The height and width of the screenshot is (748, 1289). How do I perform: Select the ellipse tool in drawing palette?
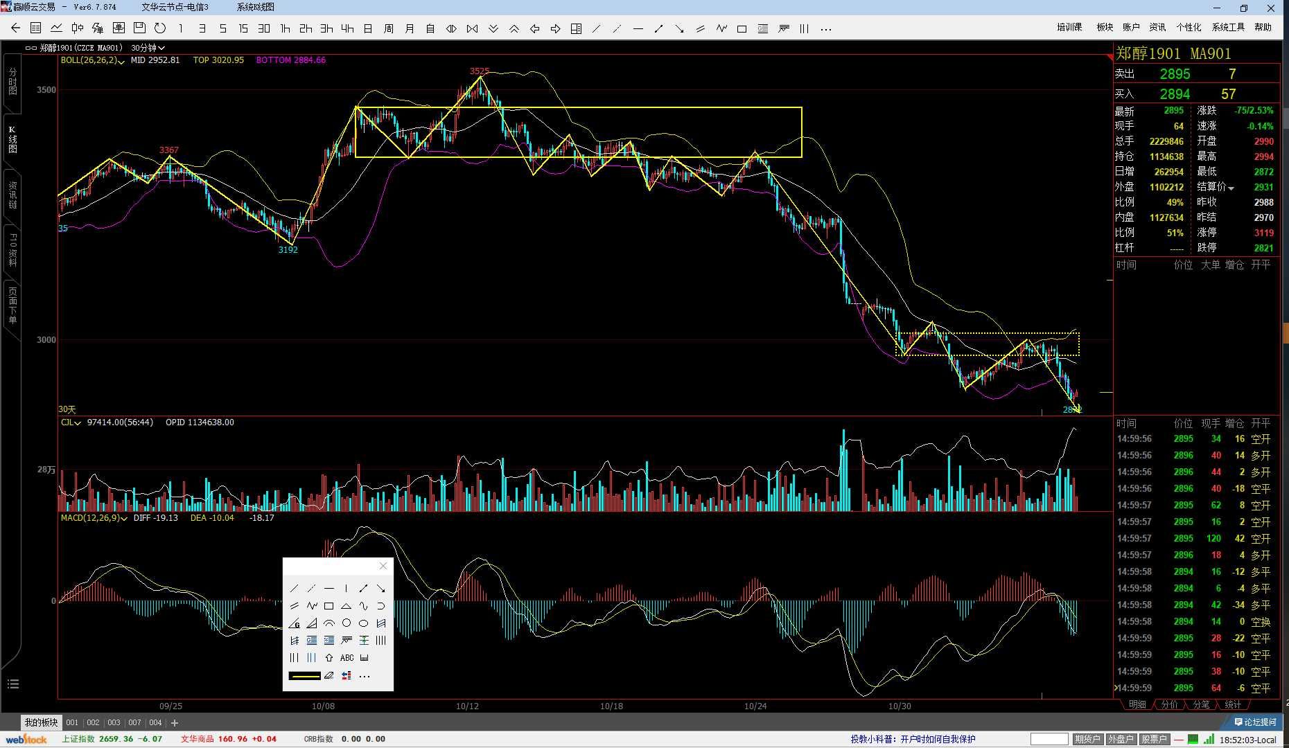click(x=364, y=623)
